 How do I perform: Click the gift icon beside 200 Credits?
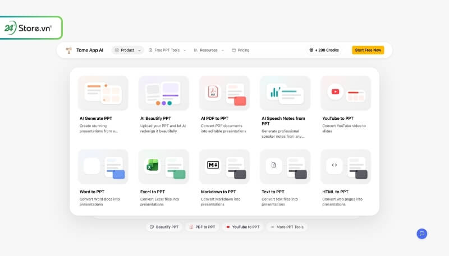pos(311,50)
